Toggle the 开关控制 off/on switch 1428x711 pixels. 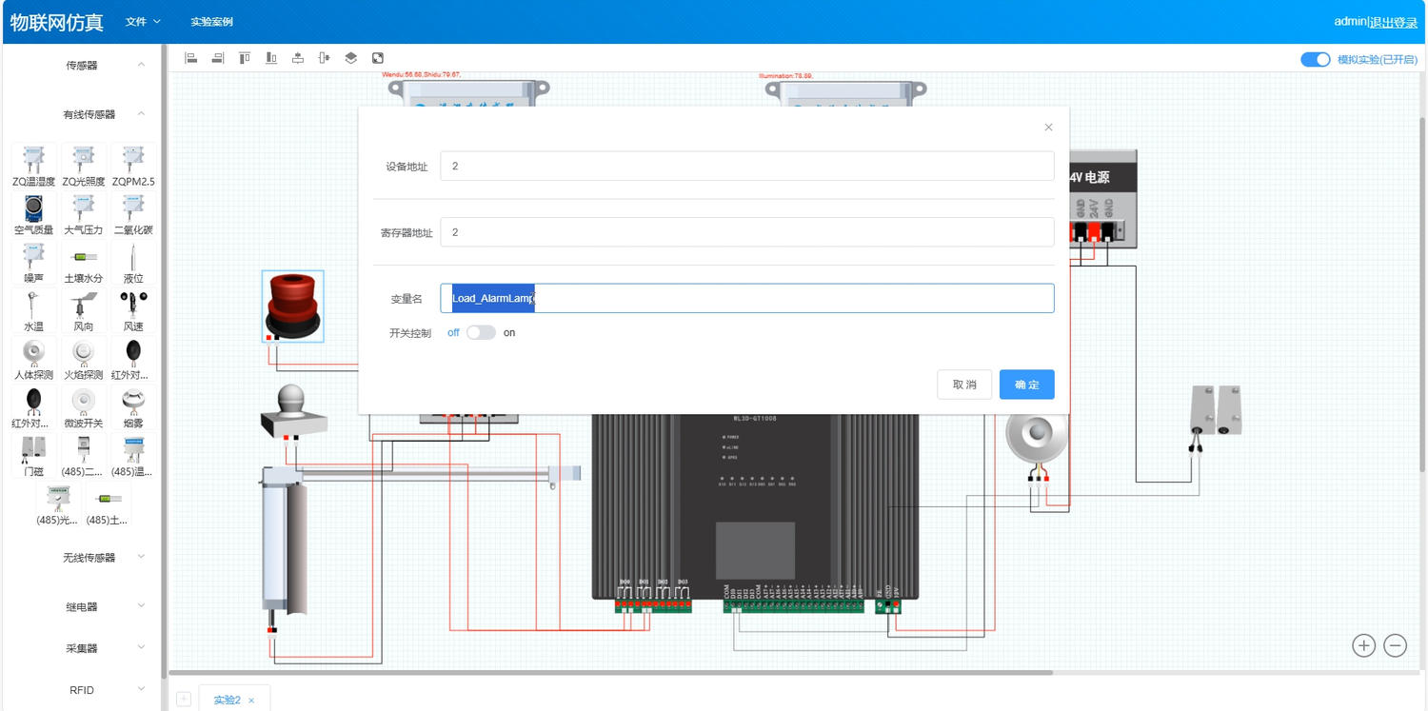pyautogui.click(x=481, y=333)
